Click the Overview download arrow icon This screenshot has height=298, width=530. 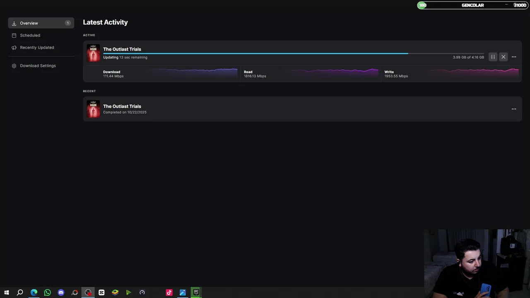[x=14, y=23]
